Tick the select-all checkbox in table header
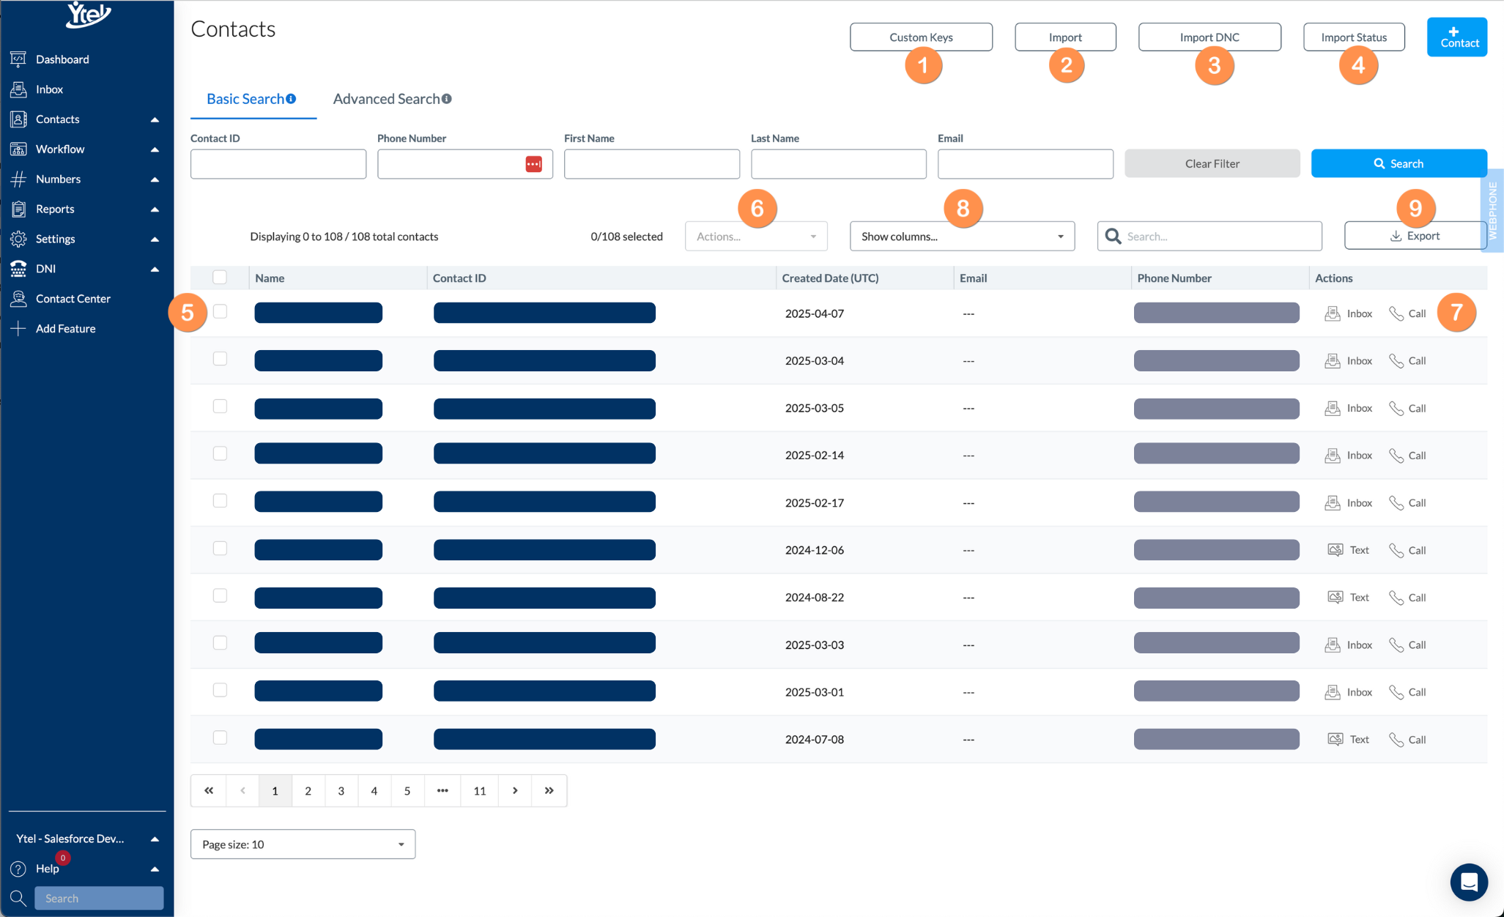1504x917 pixels. [220, 278]
